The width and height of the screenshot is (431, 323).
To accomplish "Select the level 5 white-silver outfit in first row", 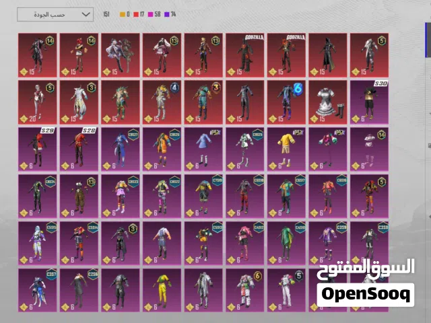I will [x=370, y=55].
